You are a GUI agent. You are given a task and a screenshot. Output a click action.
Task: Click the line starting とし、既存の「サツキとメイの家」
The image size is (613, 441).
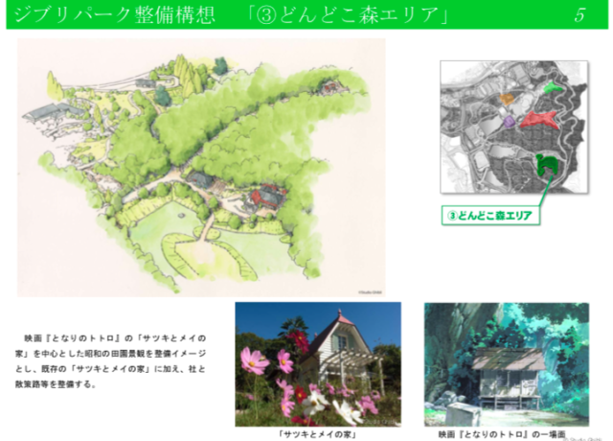tap(111, 369)
